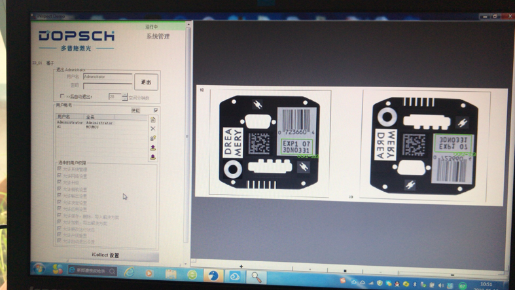This screenshot has width=515, height=290.
Task: Click the new user icon beside user list
Action: coord(153,120)
